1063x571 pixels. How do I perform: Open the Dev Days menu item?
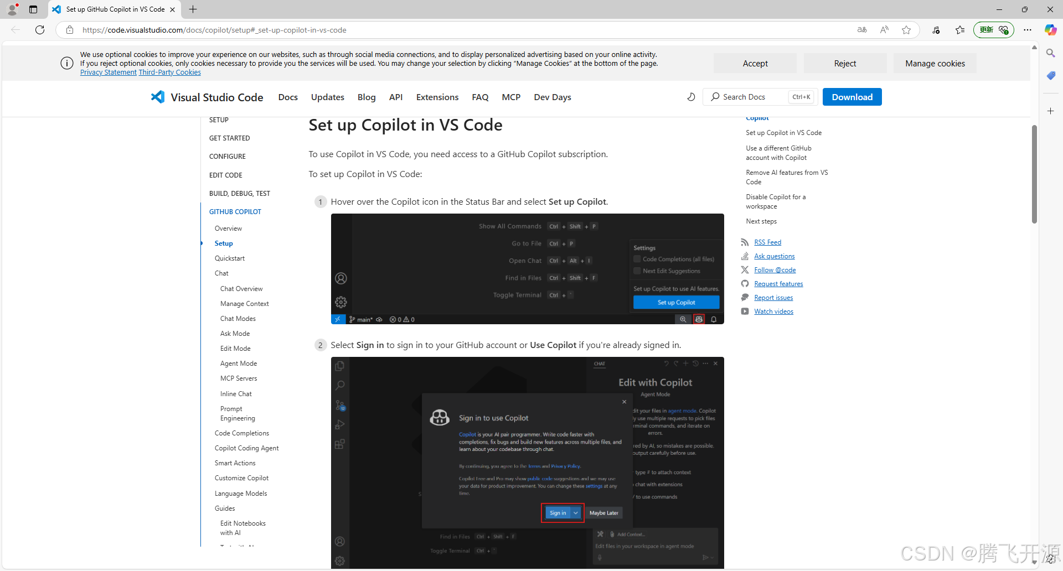click(x=553, y=97)
